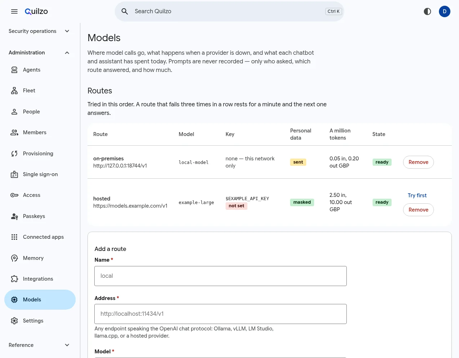
Task: Navigate to Connected apps
Action: tap(40, 237)
